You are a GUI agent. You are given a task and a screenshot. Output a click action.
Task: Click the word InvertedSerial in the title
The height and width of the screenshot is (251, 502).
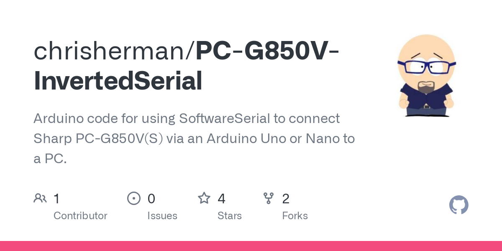coord(118,81)
